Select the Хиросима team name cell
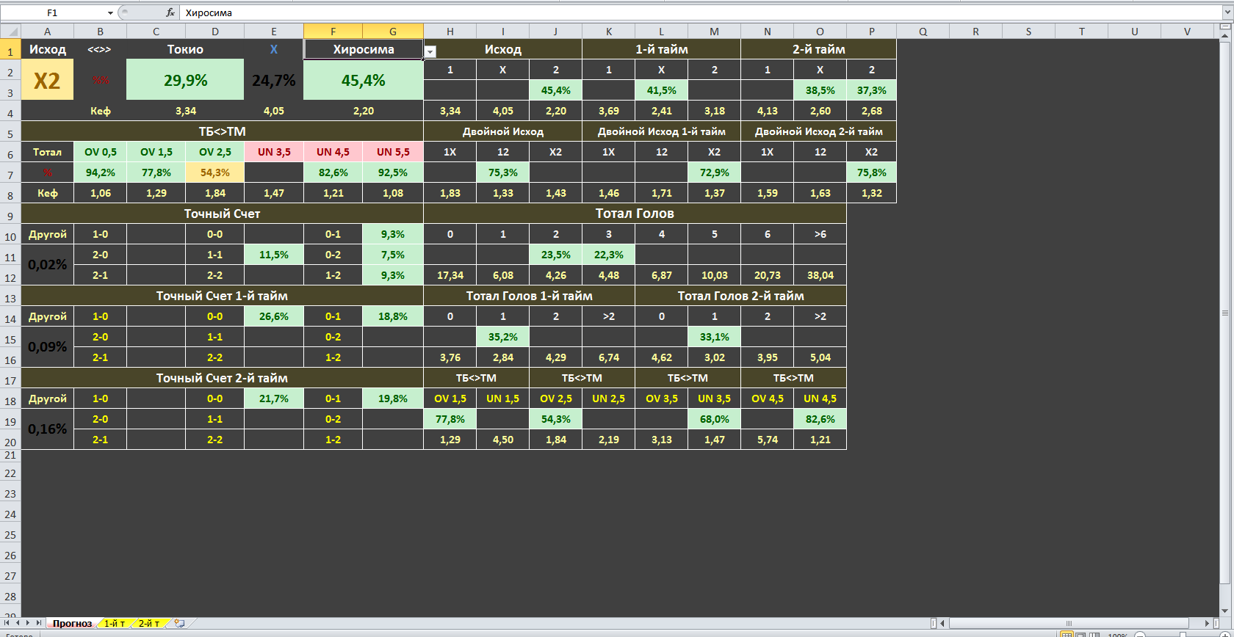Viewport: 1234px width, 637px height. click(x=364, y=49)
